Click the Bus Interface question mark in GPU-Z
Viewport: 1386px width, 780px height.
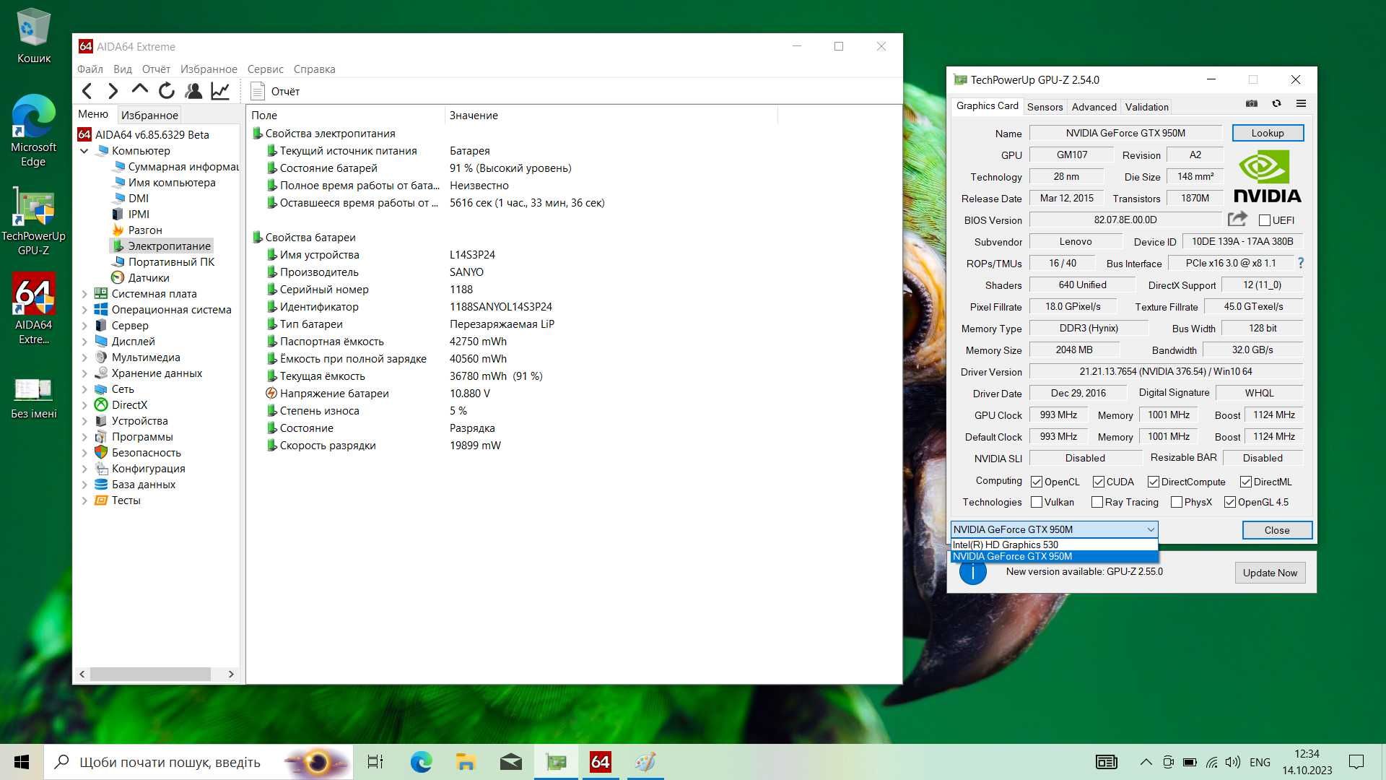(1301, 263)
